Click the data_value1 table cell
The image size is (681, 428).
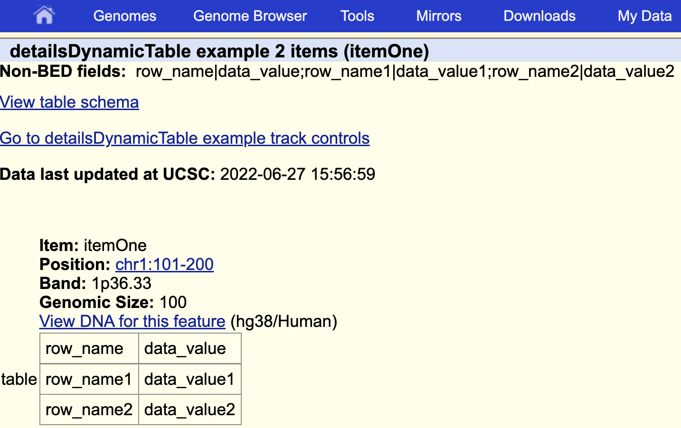(x=189, y=379)
